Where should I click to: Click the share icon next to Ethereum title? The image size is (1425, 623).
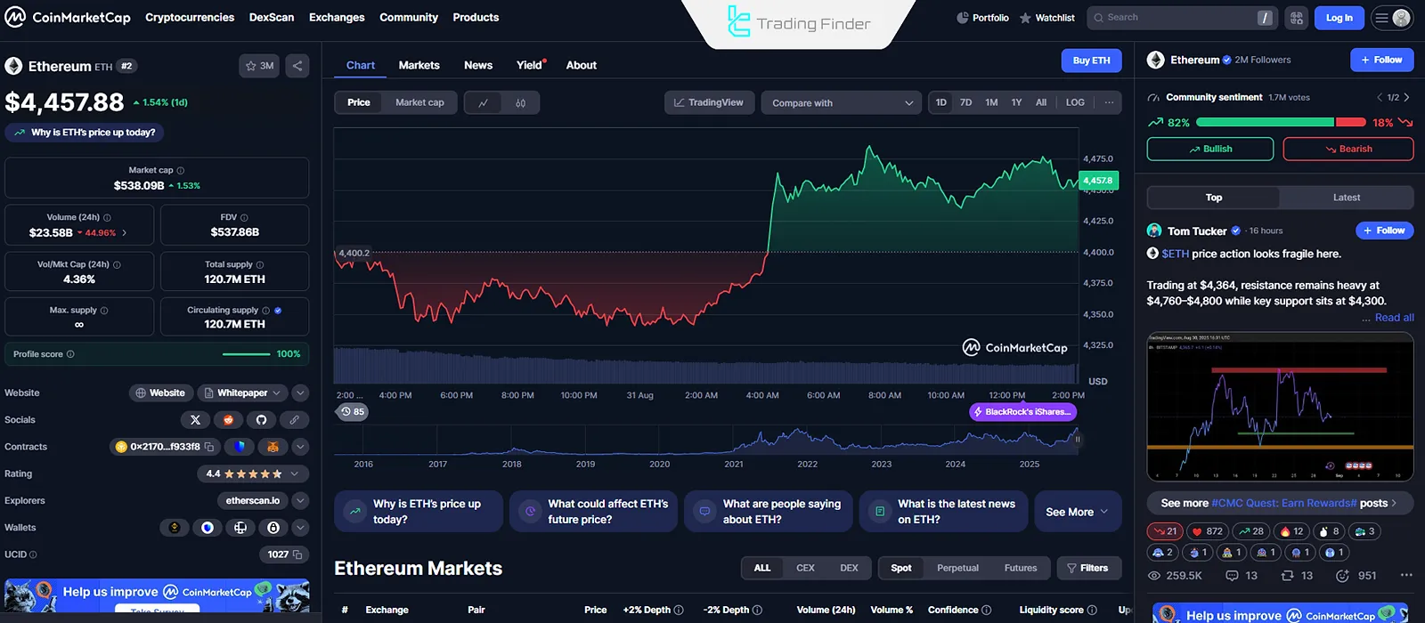click(297, 66)
